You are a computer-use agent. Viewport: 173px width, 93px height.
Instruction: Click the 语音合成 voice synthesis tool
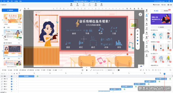point(23,70)
